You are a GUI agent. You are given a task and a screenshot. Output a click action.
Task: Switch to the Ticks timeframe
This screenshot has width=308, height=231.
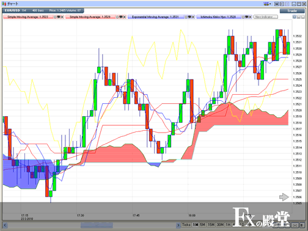(186, 225)
